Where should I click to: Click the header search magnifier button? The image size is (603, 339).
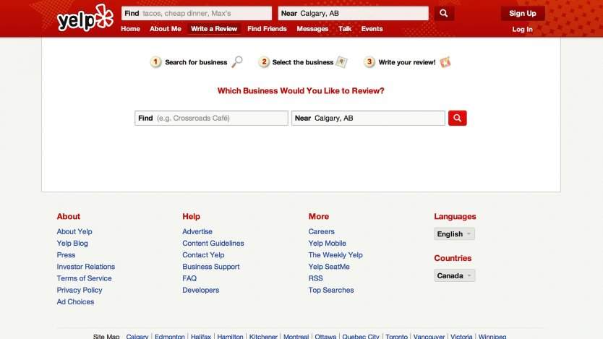pyautogui.click(x=444, y=13)
